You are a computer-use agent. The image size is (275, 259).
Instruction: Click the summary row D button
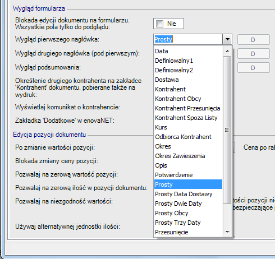pos(254,68)
